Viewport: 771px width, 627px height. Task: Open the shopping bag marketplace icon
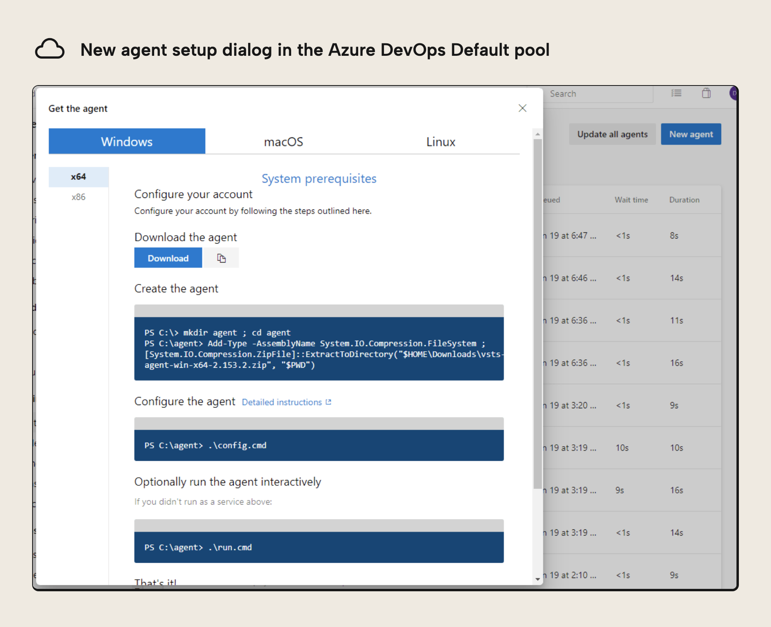[706, 93]
